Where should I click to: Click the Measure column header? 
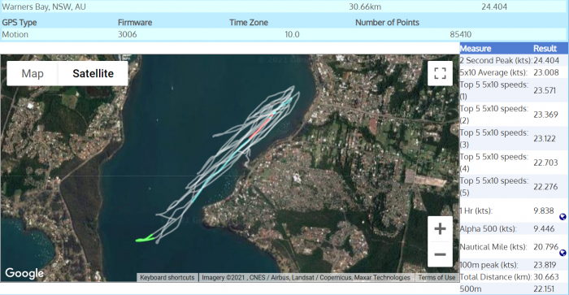476,49
